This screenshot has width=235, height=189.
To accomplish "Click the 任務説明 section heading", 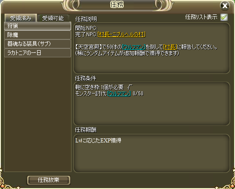I will click(86, 19).
